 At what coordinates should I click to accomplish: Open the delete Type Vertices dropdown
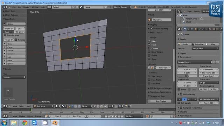(x=14, y=77)
